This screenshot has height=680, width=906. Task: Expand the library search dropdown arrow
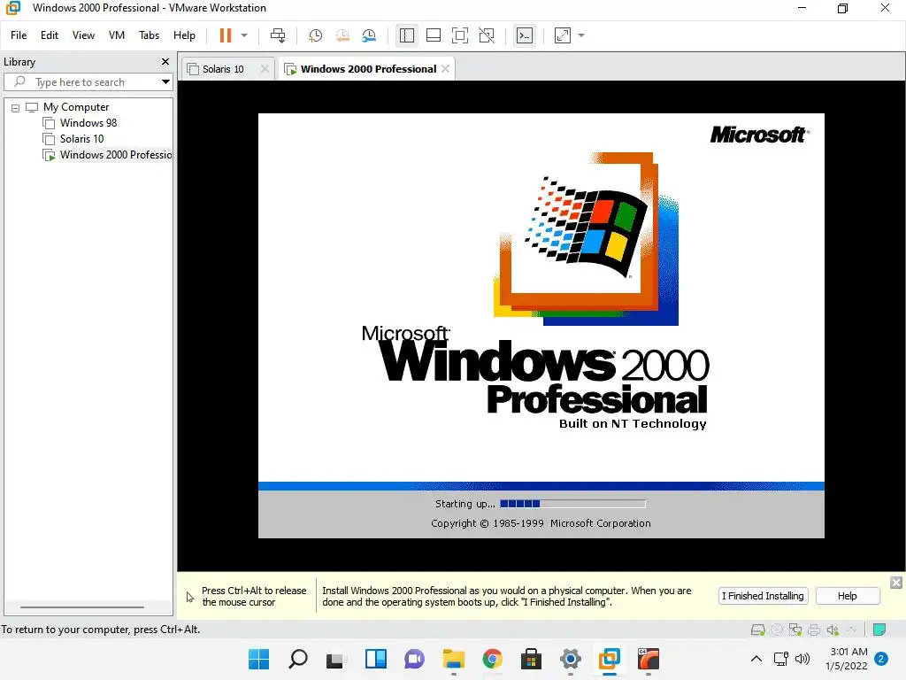(x=165, y=82)
